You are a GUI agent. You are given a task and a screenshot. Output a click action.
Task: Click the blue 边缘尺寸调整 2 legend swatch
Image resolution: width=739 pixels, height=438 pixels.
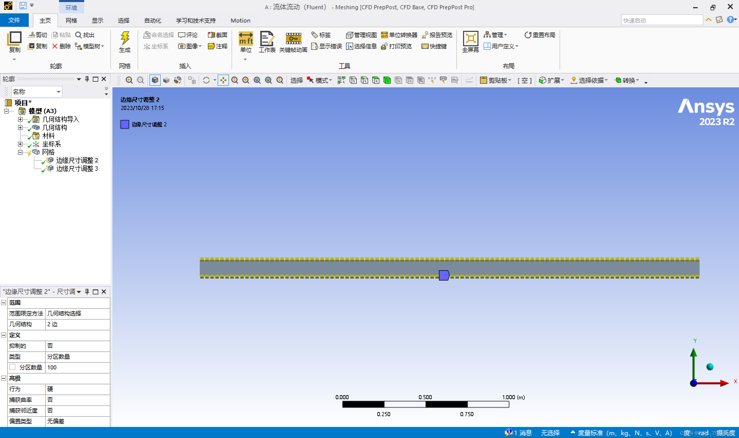(x=124, y=124)
